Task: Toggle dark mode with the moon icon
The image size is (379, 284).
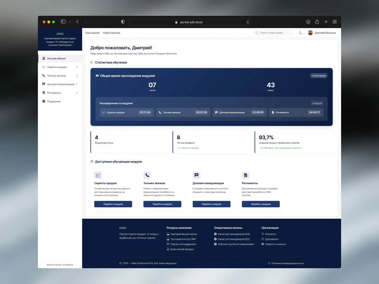Action: pyautogui.click(x=301, y=33)
